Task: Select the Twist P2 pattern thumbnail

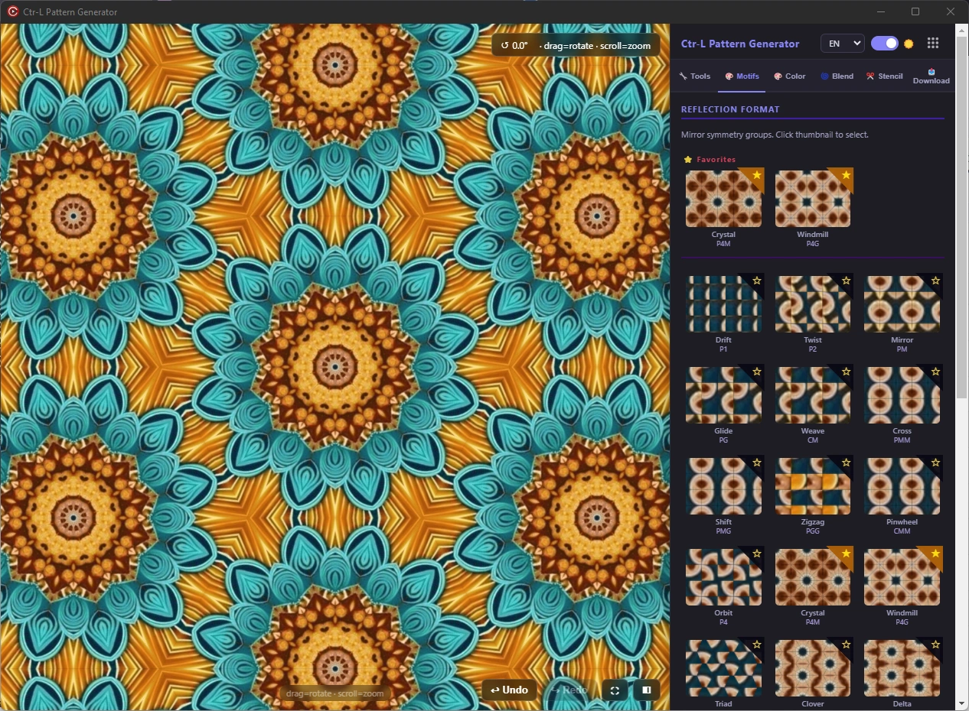Action: pyautogui.click(x=813, y=304)
